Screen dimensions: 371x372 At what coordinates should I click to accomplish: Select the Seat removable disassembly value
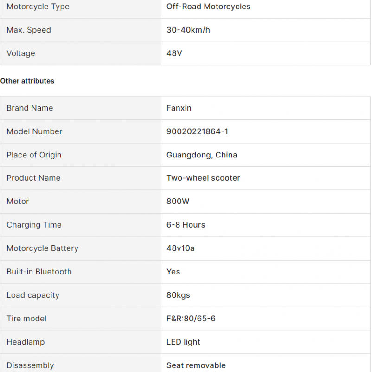click(196, 365)
